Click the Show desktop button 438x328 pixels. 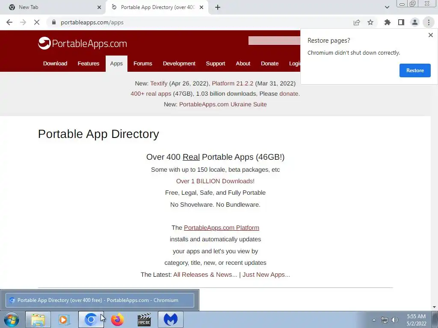435,319
